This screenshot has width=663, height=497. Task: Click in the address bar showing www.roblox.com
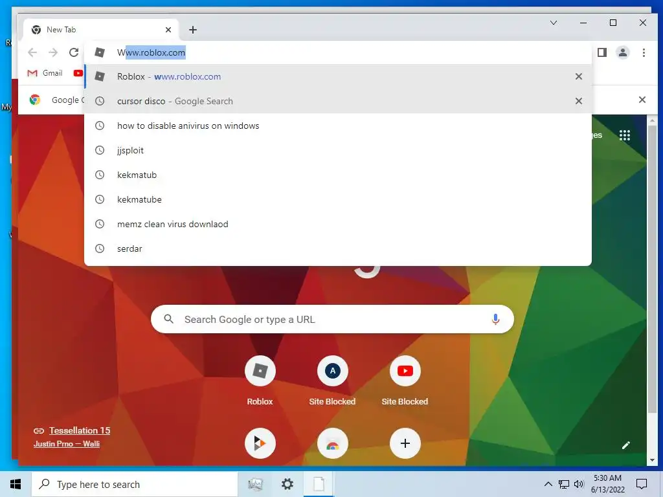(x=338, y=52)
